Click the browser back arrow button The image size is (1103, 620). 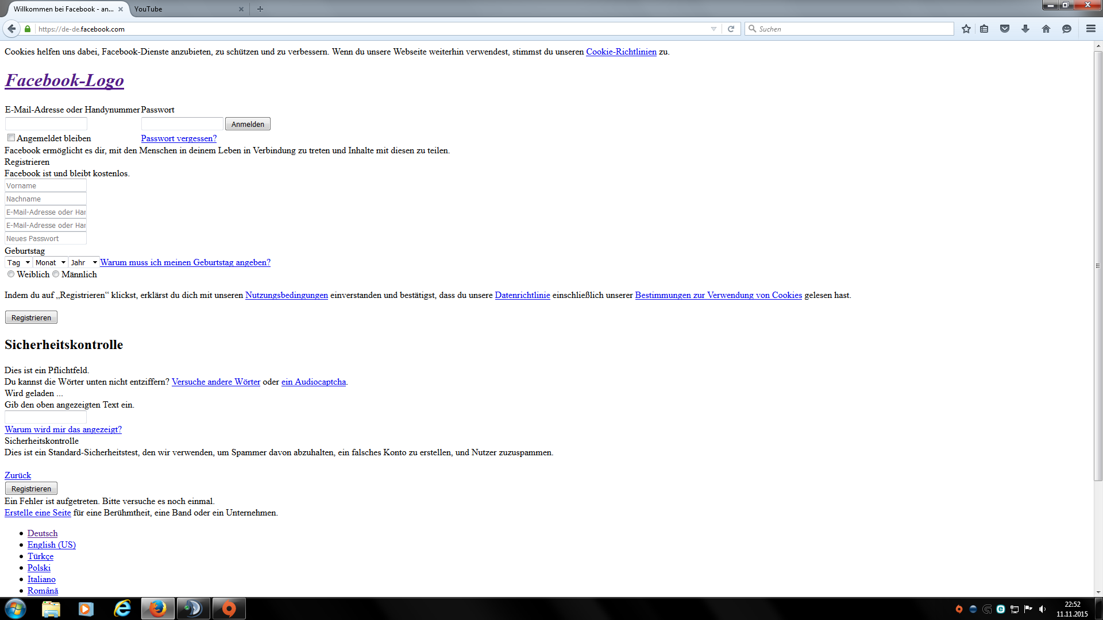pos(11,29)
